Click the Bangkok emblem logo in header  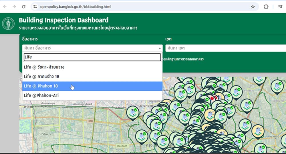[x=8, y=24]
